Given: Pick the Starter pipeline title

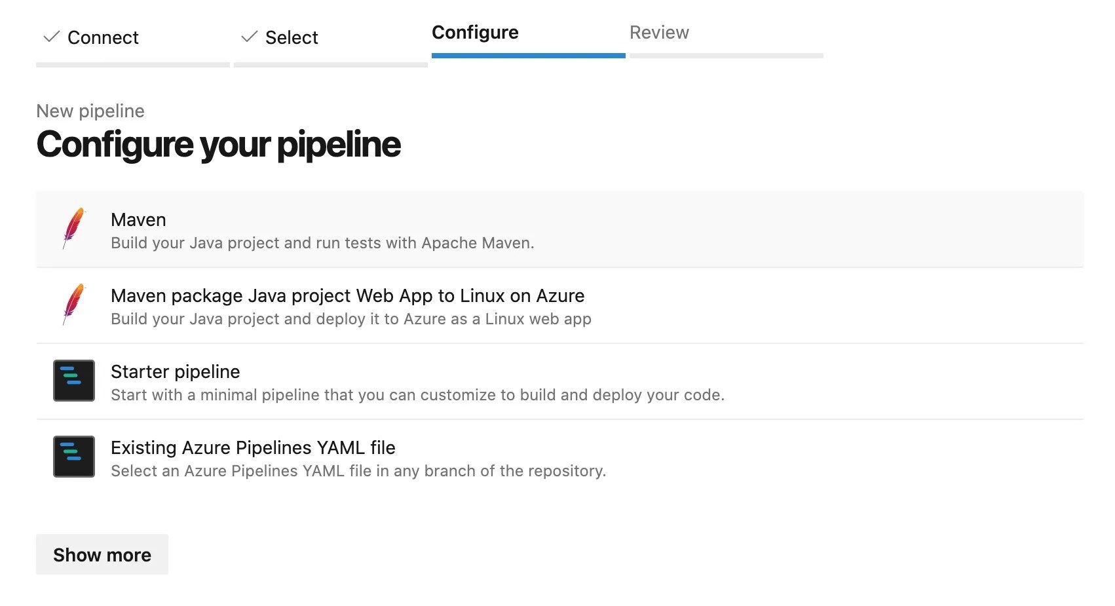Looking at the screenshot, I should point(176,371).
